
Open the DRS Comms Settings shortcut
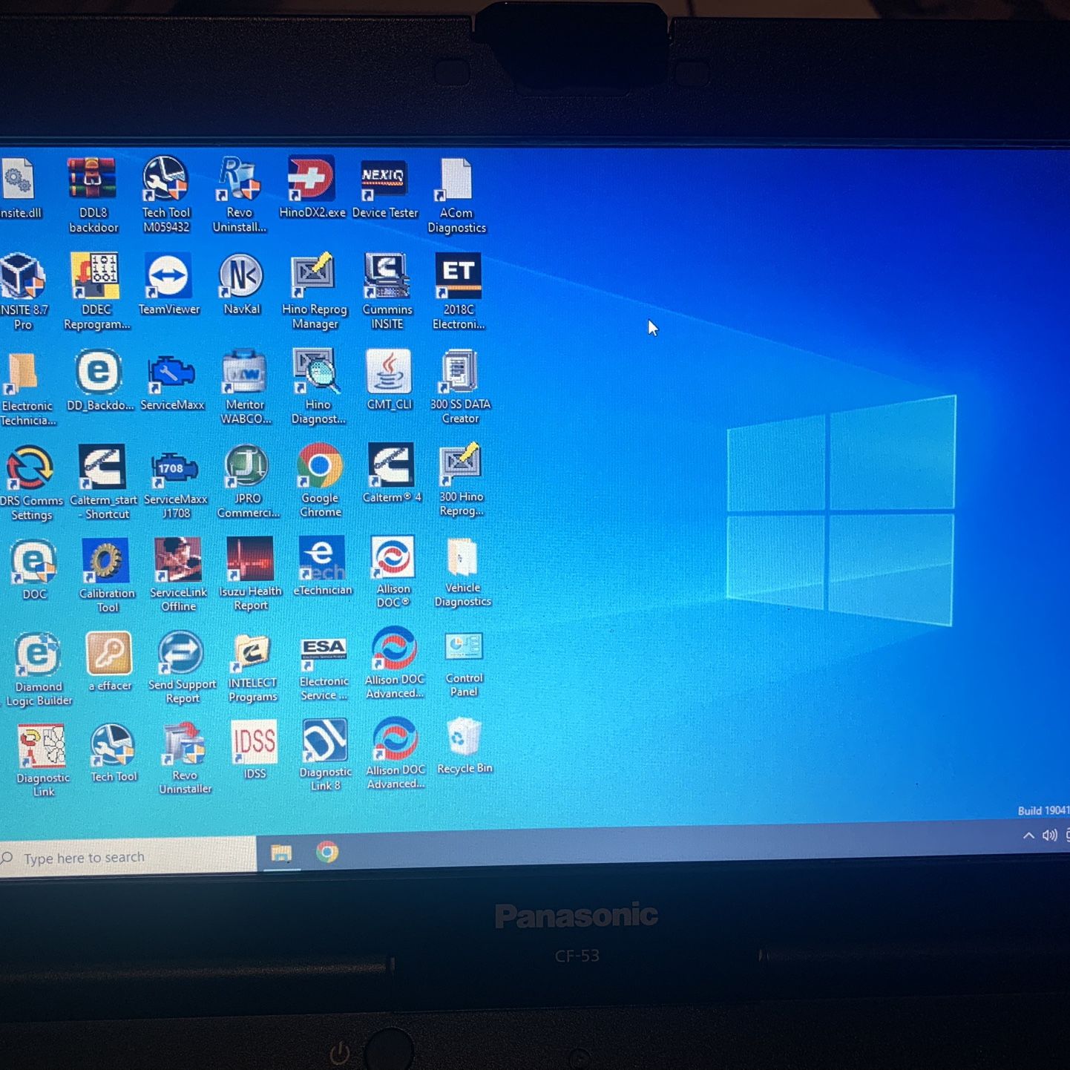point(29,468)
